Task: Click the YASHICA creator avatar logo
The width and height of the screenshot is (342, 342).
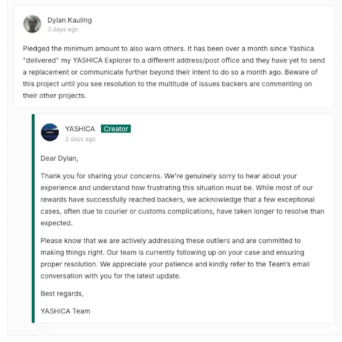Action: click(x=50, y=132)
